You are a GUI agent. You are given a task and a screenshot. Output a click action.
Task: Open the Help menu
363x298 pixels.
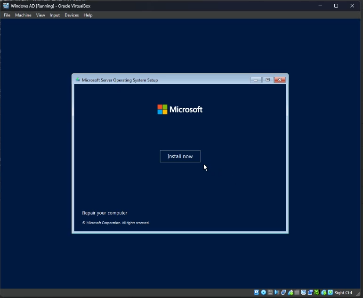click(x=88, y=15)
